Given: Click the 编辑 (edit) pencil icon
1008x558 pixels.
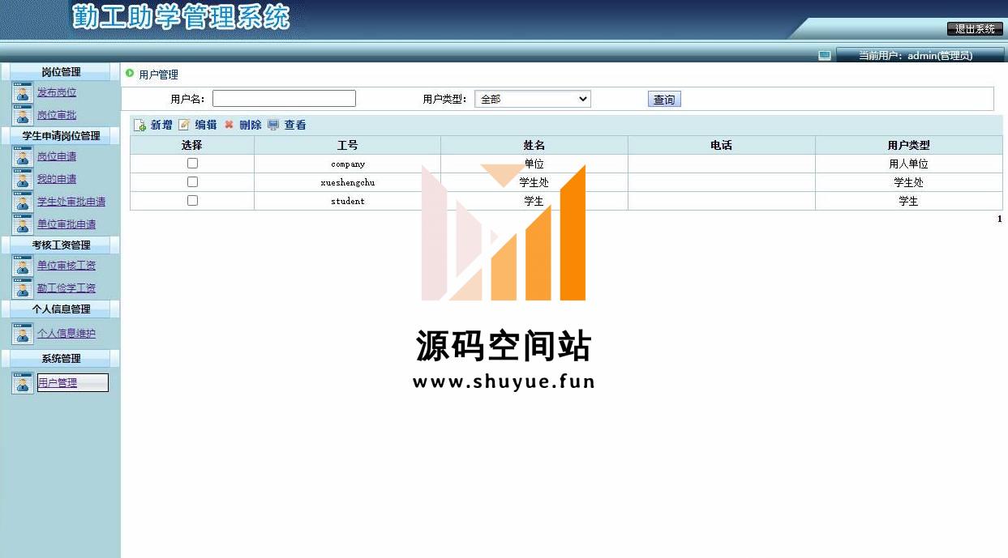Looking at the screenshot, I should point(184,125).
